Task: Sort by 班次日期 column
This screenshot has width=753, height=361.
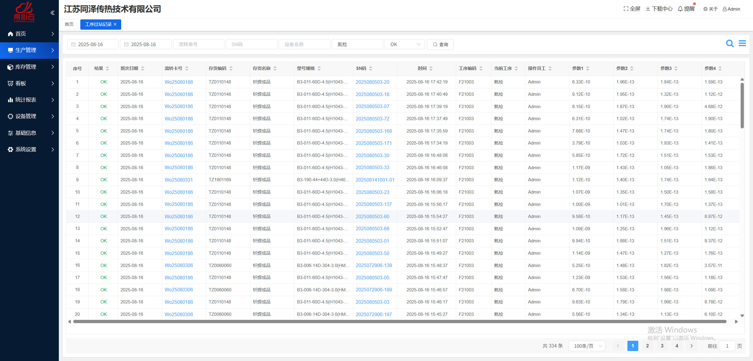Action: pyautogui.click(x=143, y=68)
